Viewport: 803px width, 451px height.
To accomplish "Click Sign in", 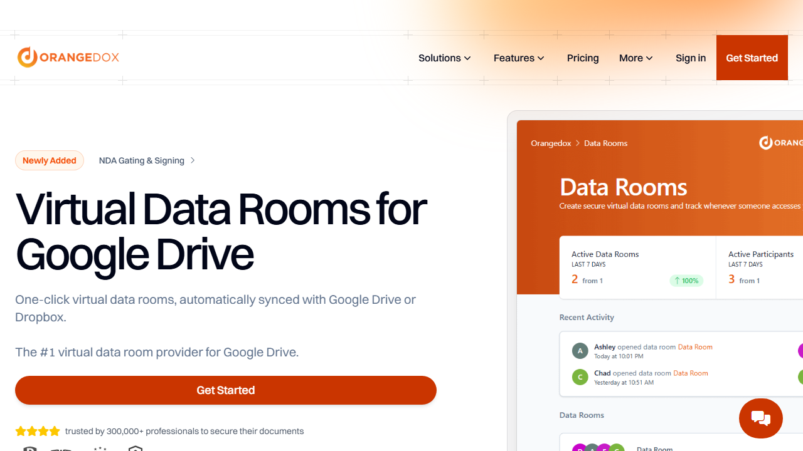I will (x=691, y=58).
